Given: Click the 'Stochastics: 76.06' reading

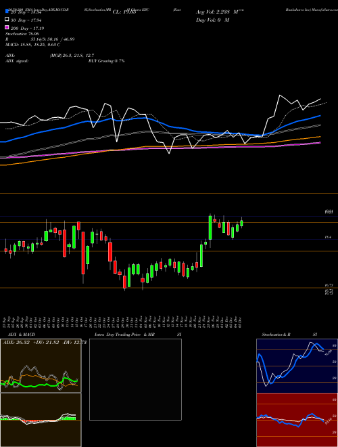Looking at the screenshot, I should (22, 34).
